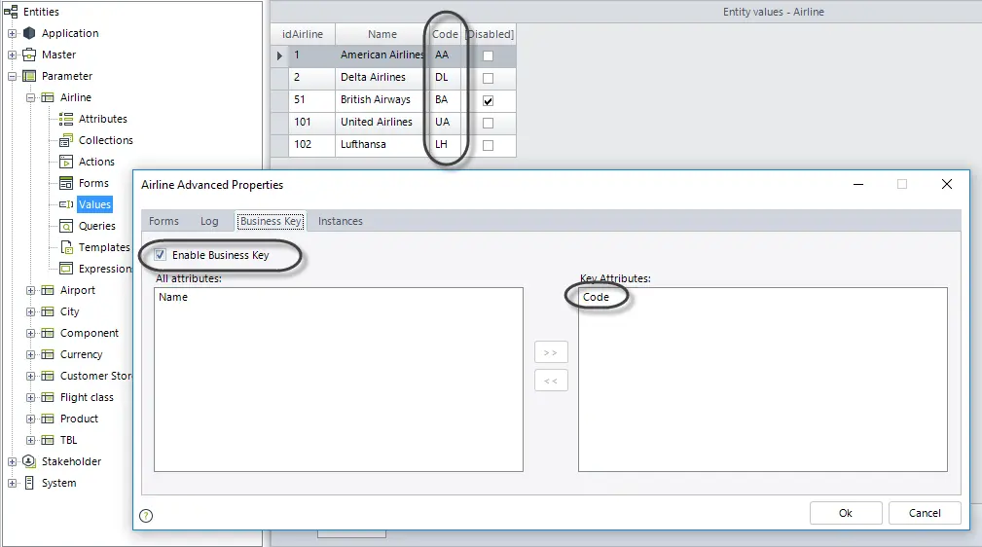Collapse the Parameter node
Screen dimensions: 982x547
(12, 77)
